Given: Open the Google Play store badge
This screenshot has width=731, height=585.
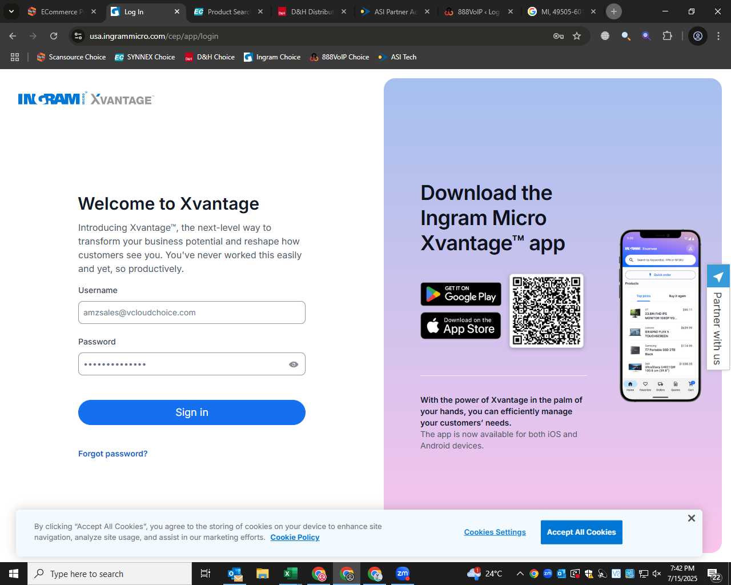Looking at the screenshot, I should (461, 294).
